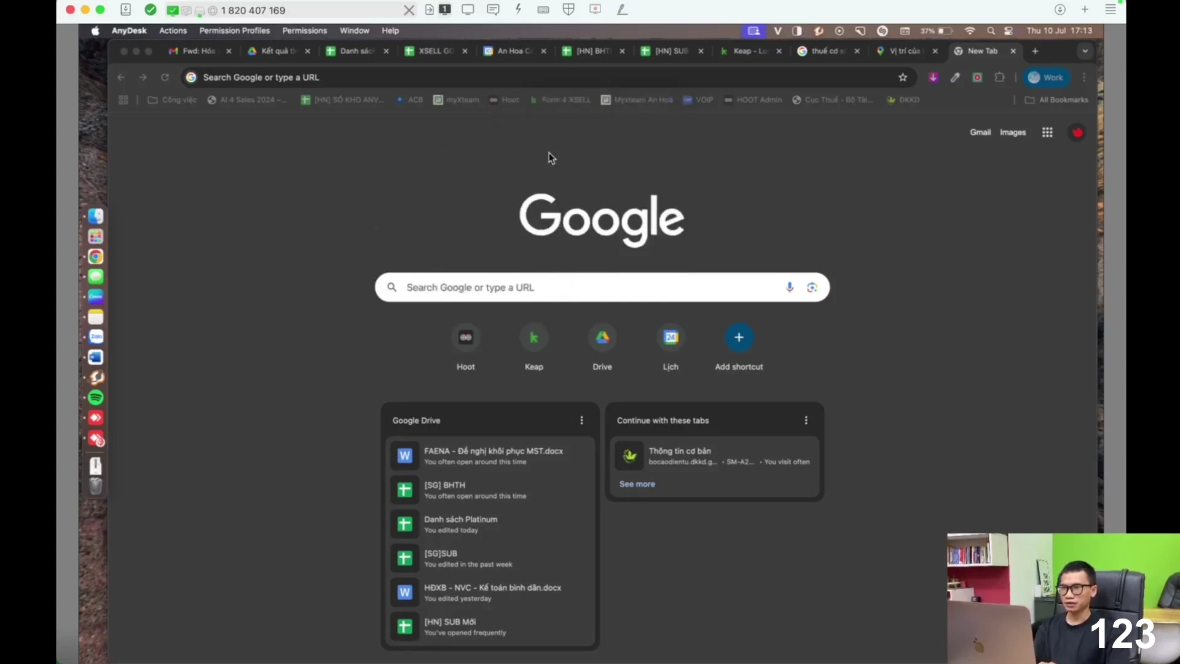Screen dimensions: 1180x664
Task: Open Google Drive card options menu
Action: (x=581, y=421)
